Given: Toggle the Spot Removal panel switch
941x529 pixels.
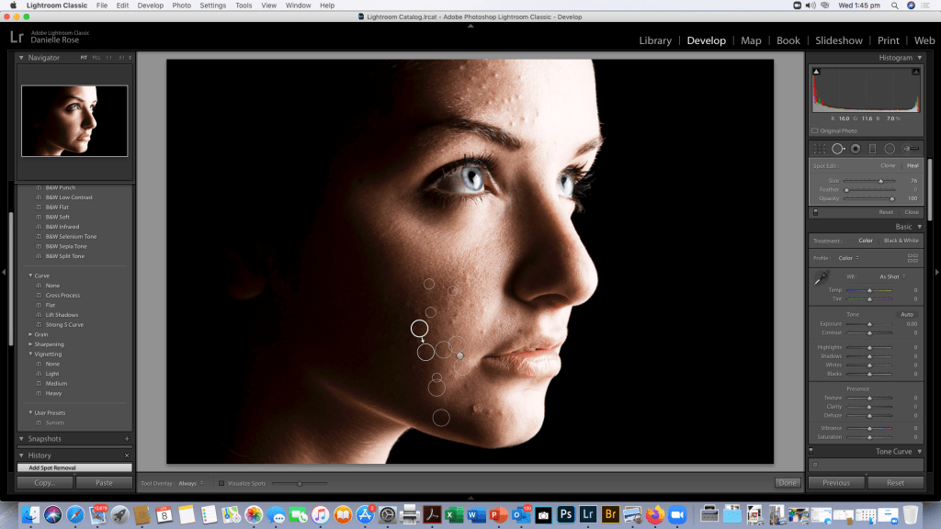Looking at the screenshot, I should (x=815, y=212).
